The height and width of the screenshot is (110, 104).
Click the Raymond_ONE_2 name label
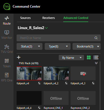coord(80,108)
